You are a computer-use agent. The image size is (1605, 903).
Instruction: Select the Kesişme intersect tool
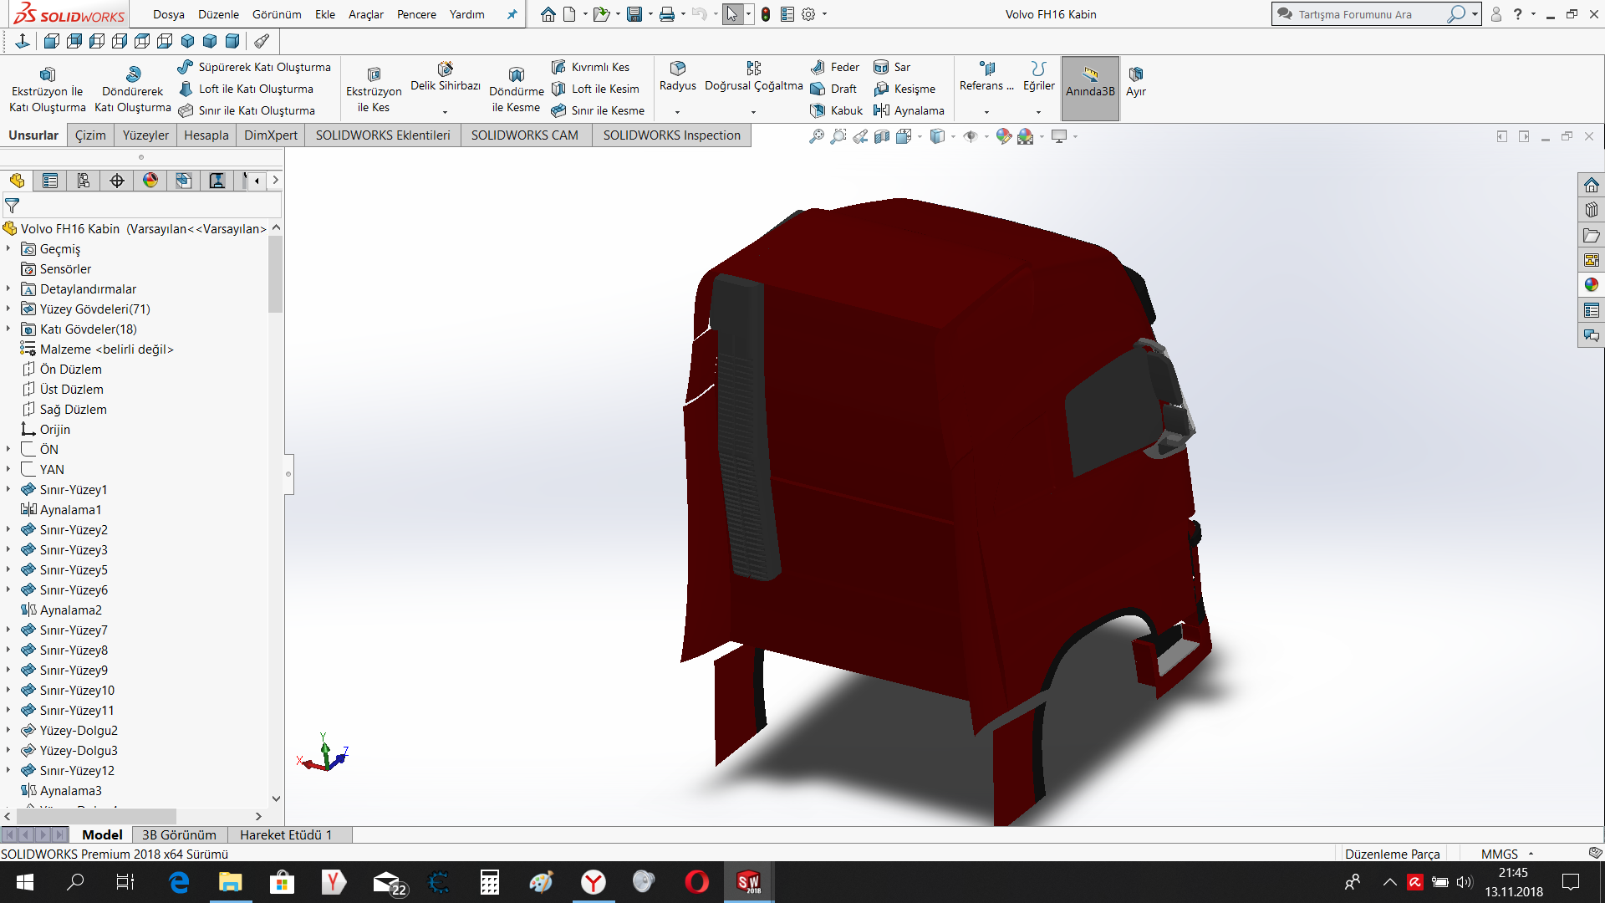[904, 89]
